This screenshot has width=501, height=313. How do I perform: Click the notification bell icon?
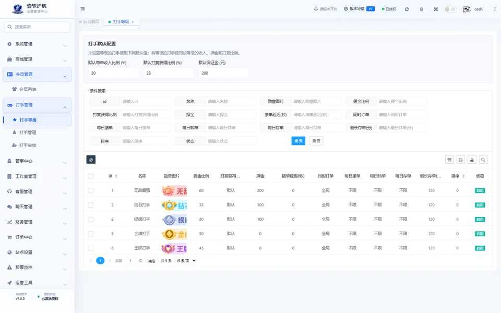[x=316, y=9]
